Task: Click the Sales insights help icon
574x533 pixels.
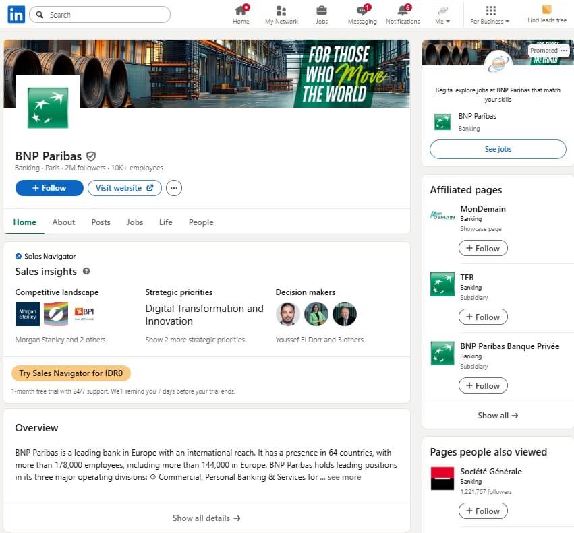Action: click(x=86, y=271)
